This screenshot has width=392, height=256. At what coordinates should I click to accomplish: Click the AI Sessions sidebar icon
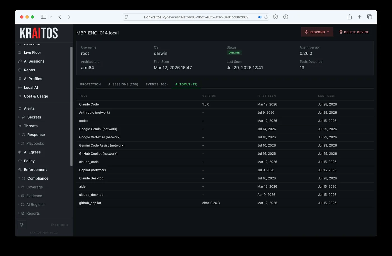point(20,61)
